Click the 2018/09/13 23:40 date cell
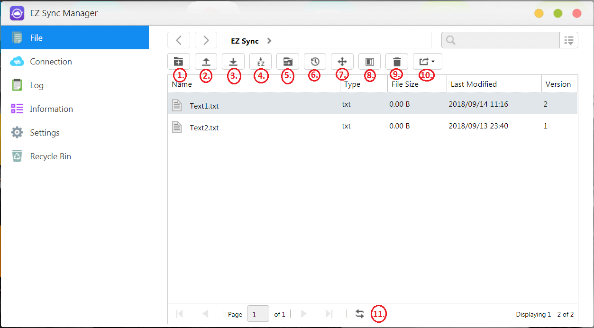 tap(478, 126)
